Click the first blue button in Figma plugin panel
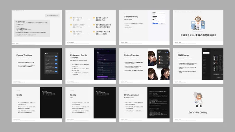Screen dimensions: 235x132 [56, 57]
